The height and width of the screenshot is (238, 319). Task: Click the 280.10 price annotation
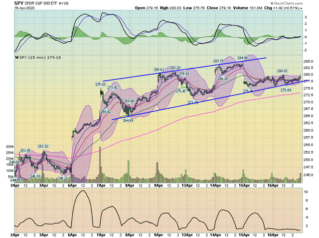pos(223,79)
